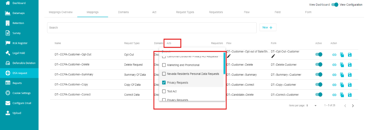Toggle Active for DT--CCPA-Customer--Summary
The height and width of the screenshot is (130, 366).
[x=319, y=75]
